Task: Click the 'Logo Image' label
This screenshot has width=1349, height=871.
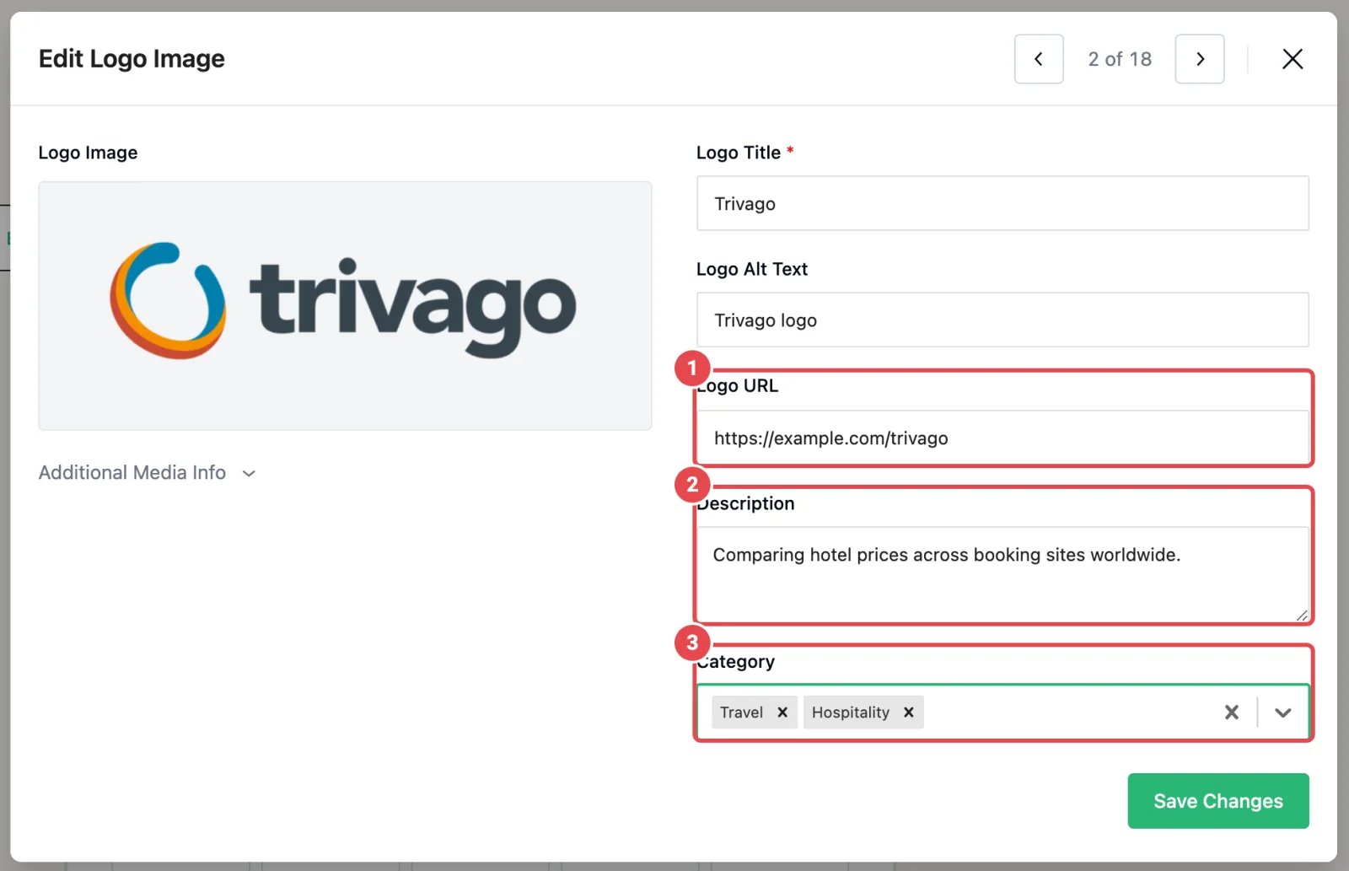Action: (88, 153)
